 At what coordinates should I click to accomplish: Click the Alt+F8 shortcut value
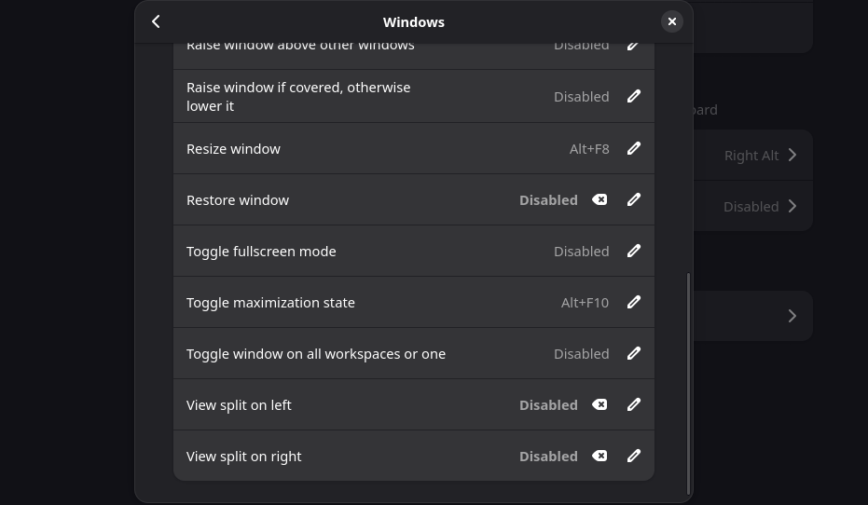pos(589,149)
